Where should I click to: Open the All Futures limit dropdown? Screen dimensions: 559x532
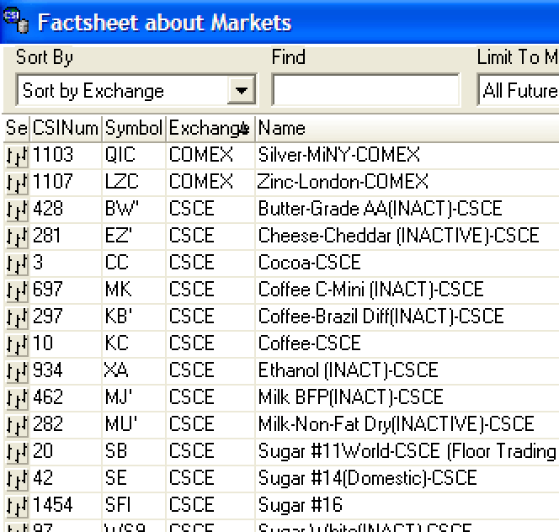(x=518, y=90)
